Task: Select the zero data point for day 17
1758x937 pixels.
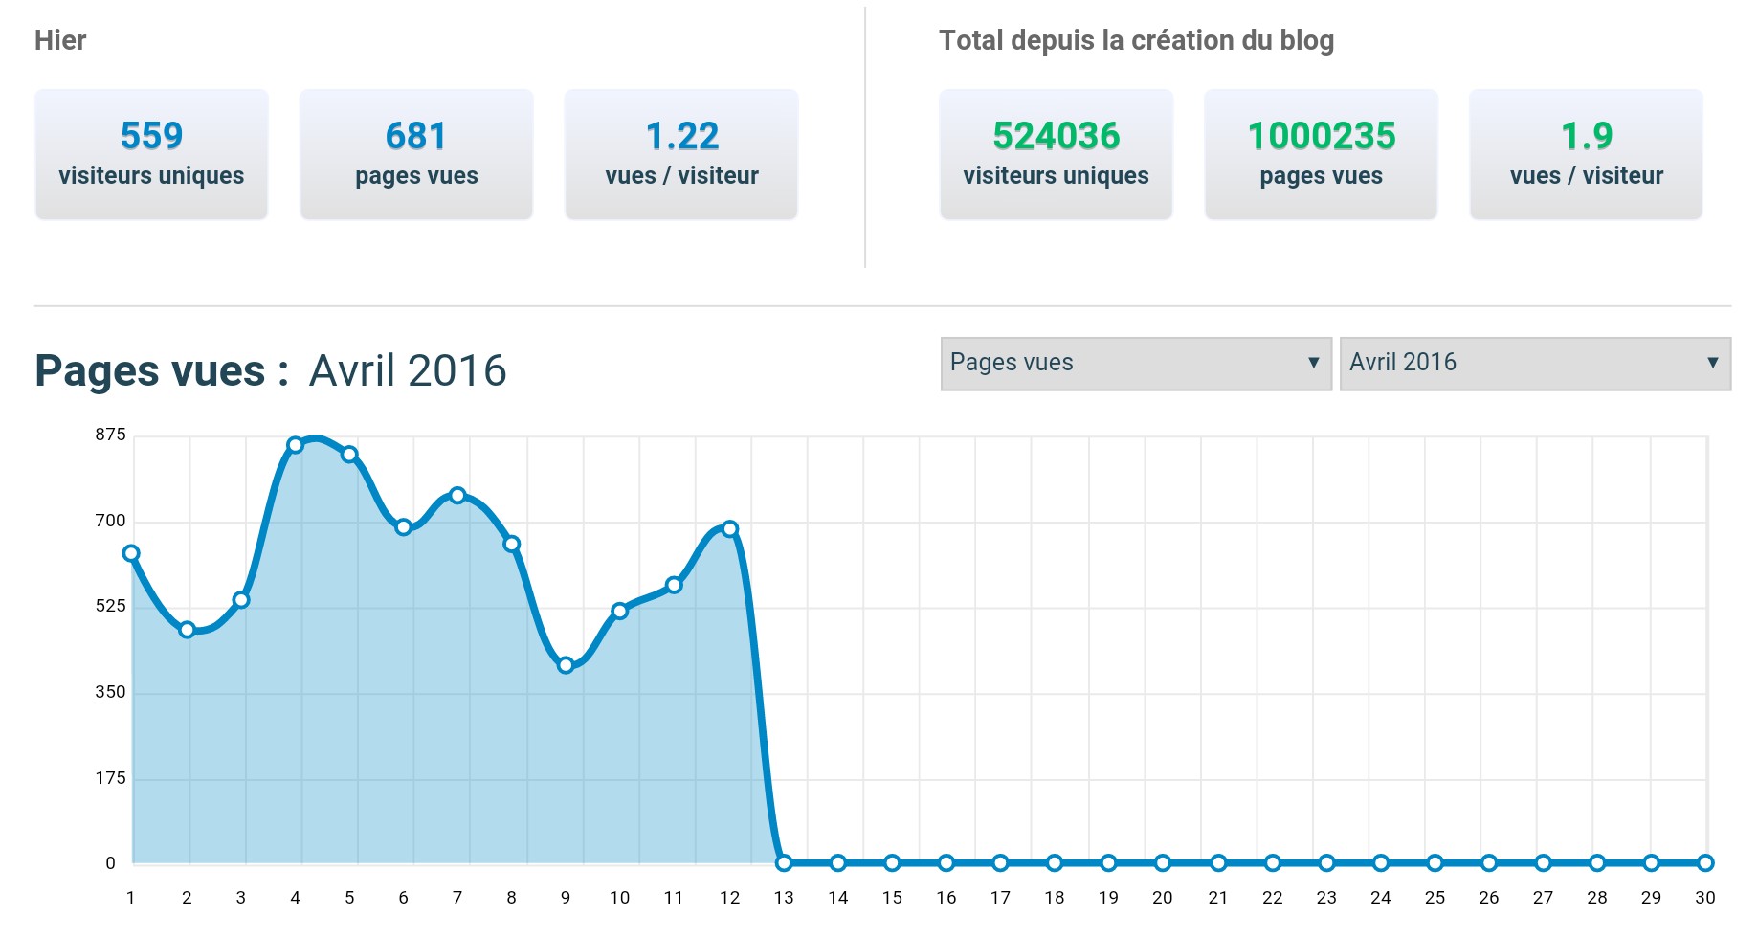Action: tap(1000, 863)
